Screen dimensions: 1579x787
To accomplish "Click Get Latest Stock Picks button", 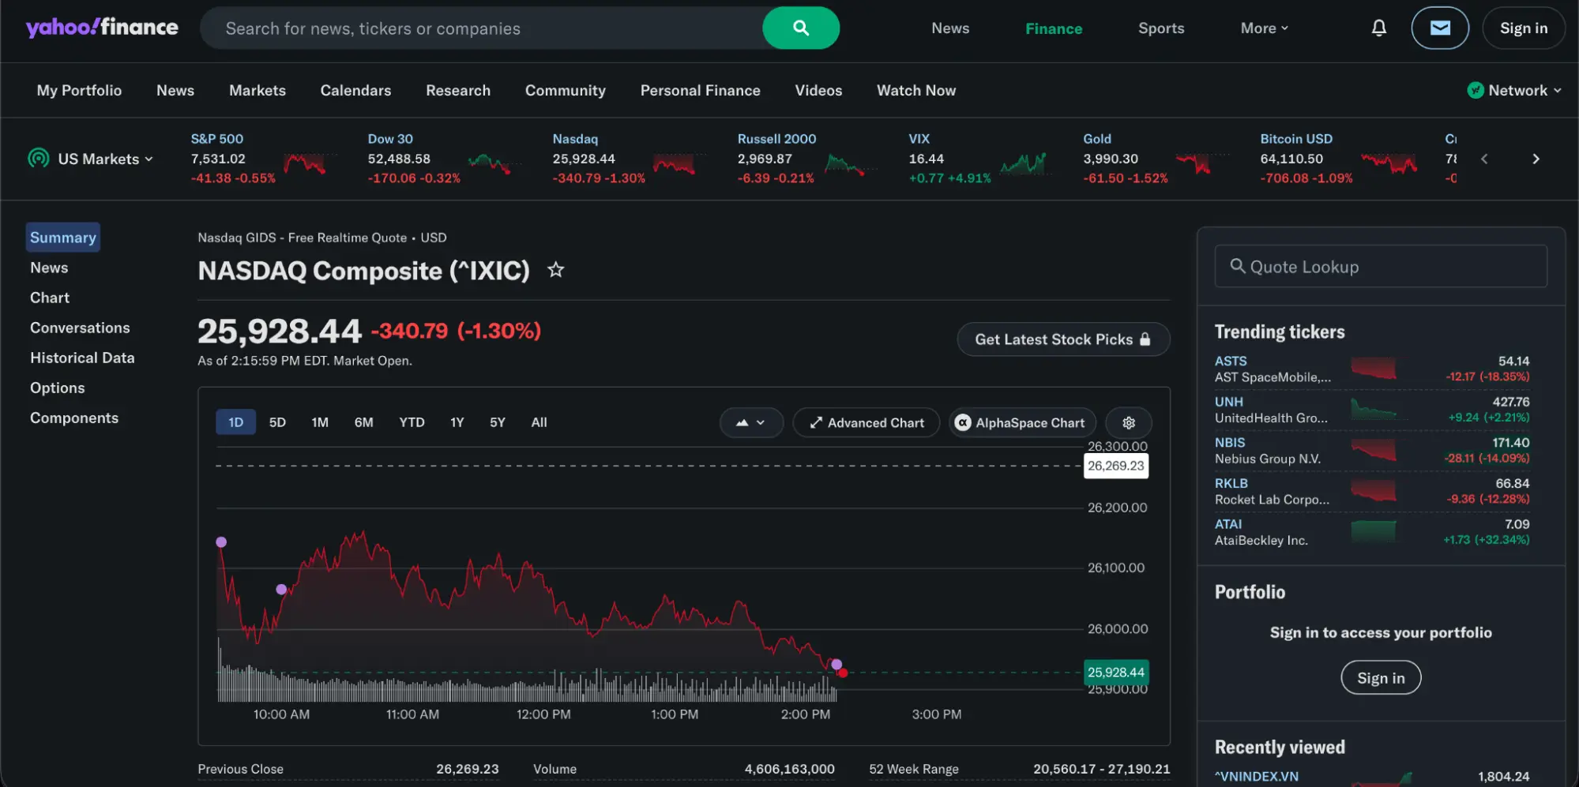I will tap(1063, 339).
